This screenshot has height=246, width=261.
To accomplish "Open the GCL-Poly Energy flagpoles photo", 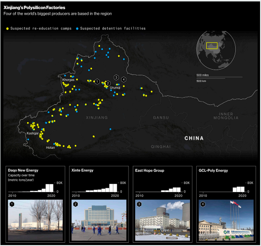I will [226, 220].
